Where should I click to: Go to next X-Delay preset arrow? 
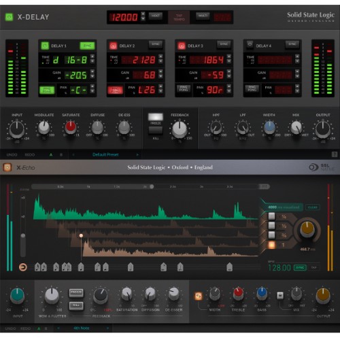(x=137, y=154)
